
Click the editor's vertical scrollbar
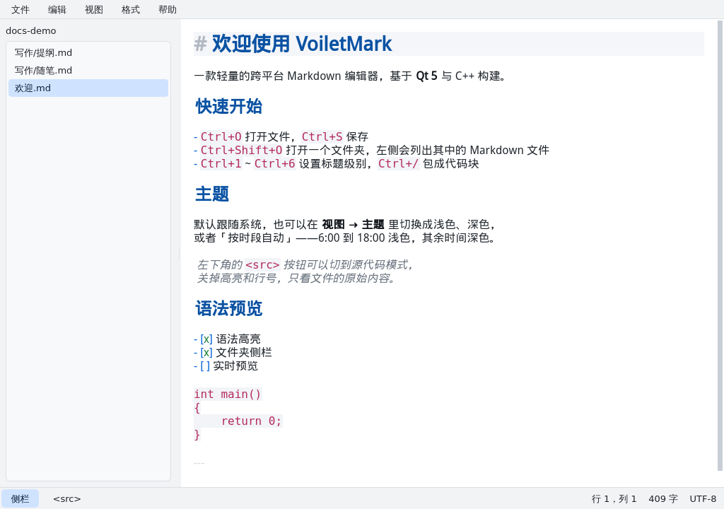720,246
